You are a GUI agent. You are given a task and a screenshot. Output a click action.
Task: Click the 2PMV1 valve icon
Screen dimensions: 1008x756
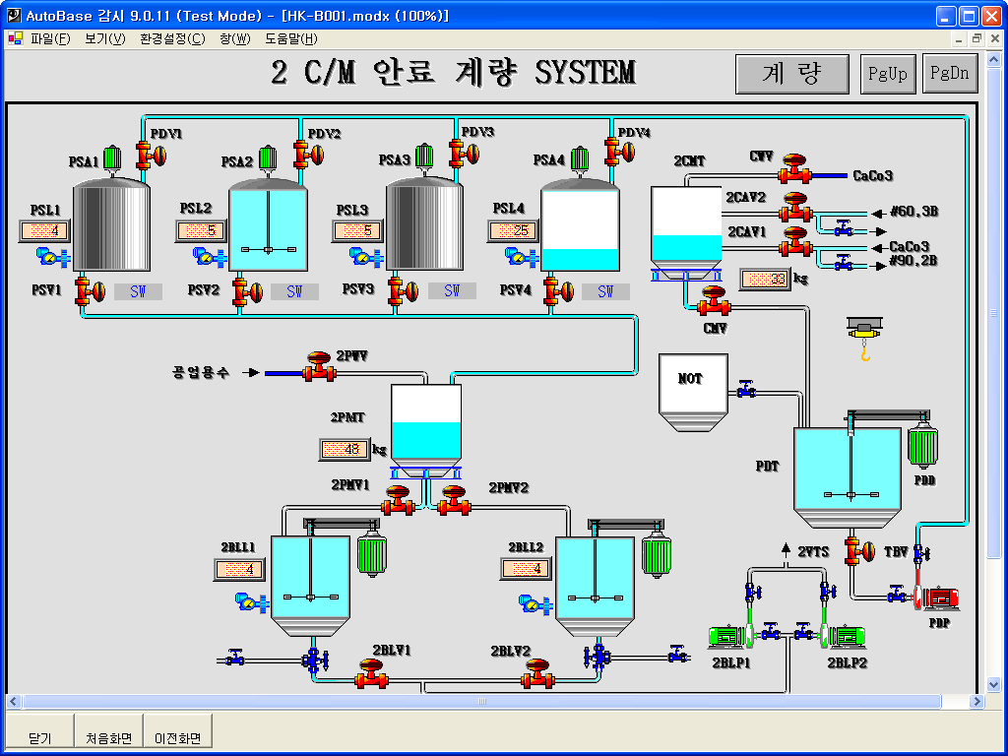[399, 500]
